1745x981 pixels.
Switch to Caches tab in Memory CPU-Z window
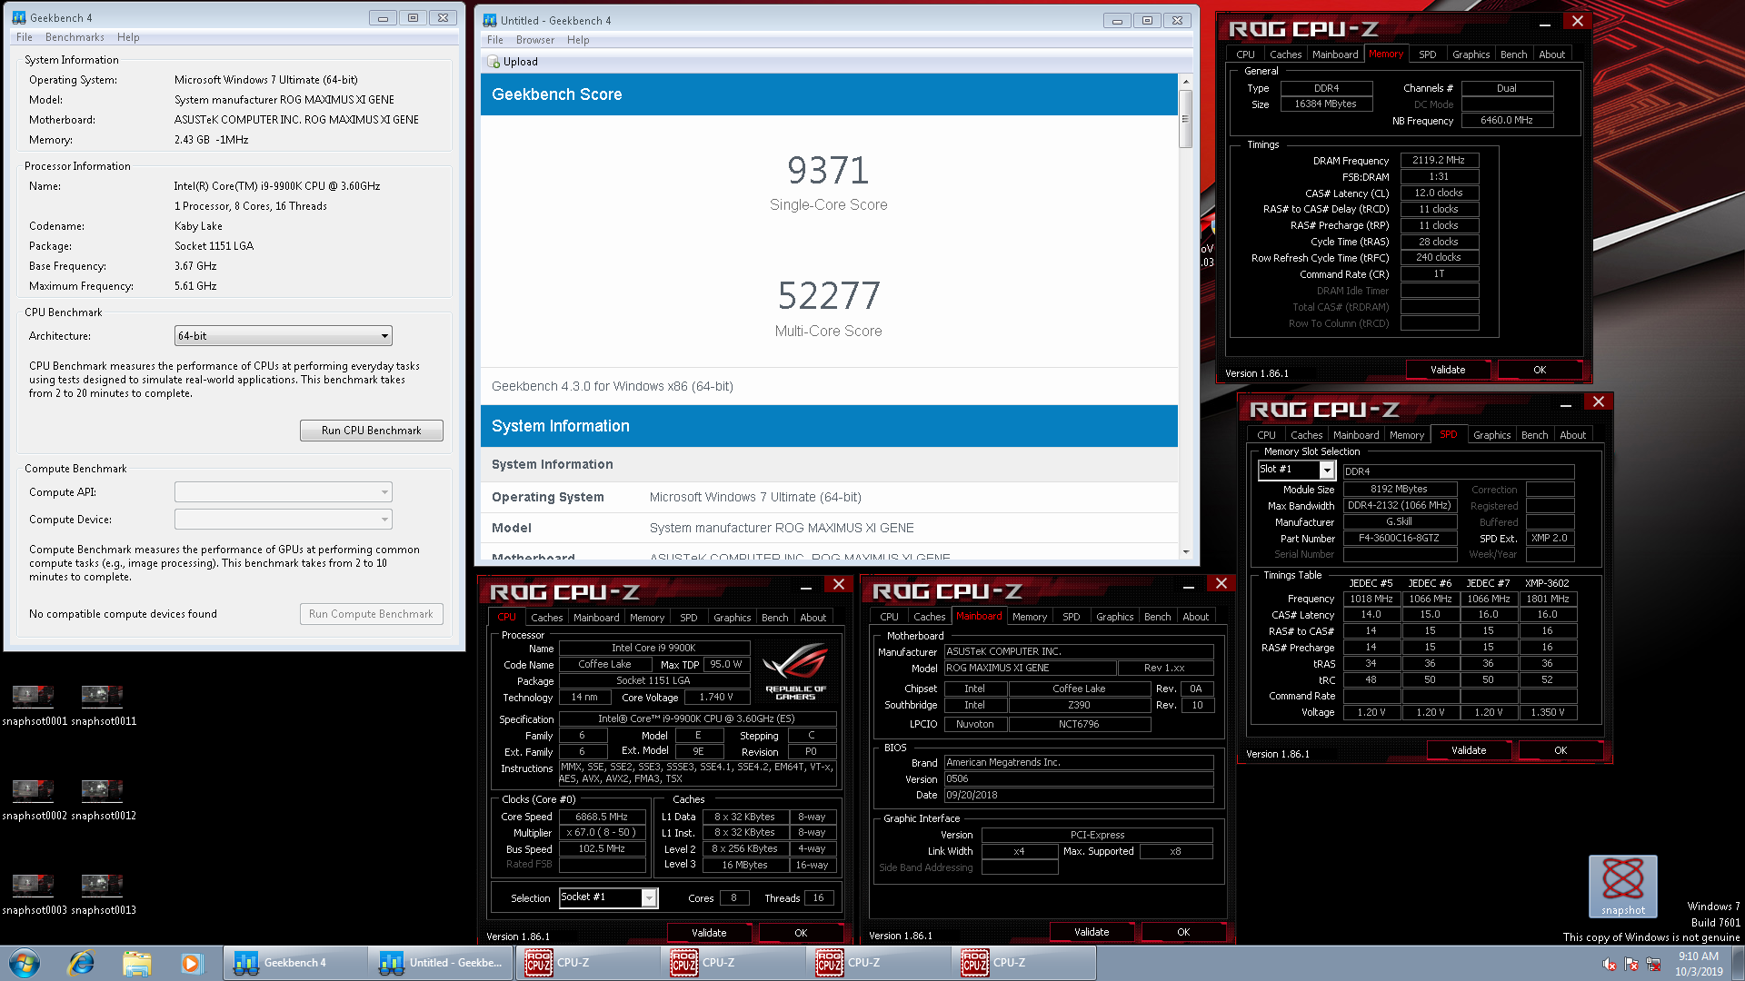click(1285, 54)
